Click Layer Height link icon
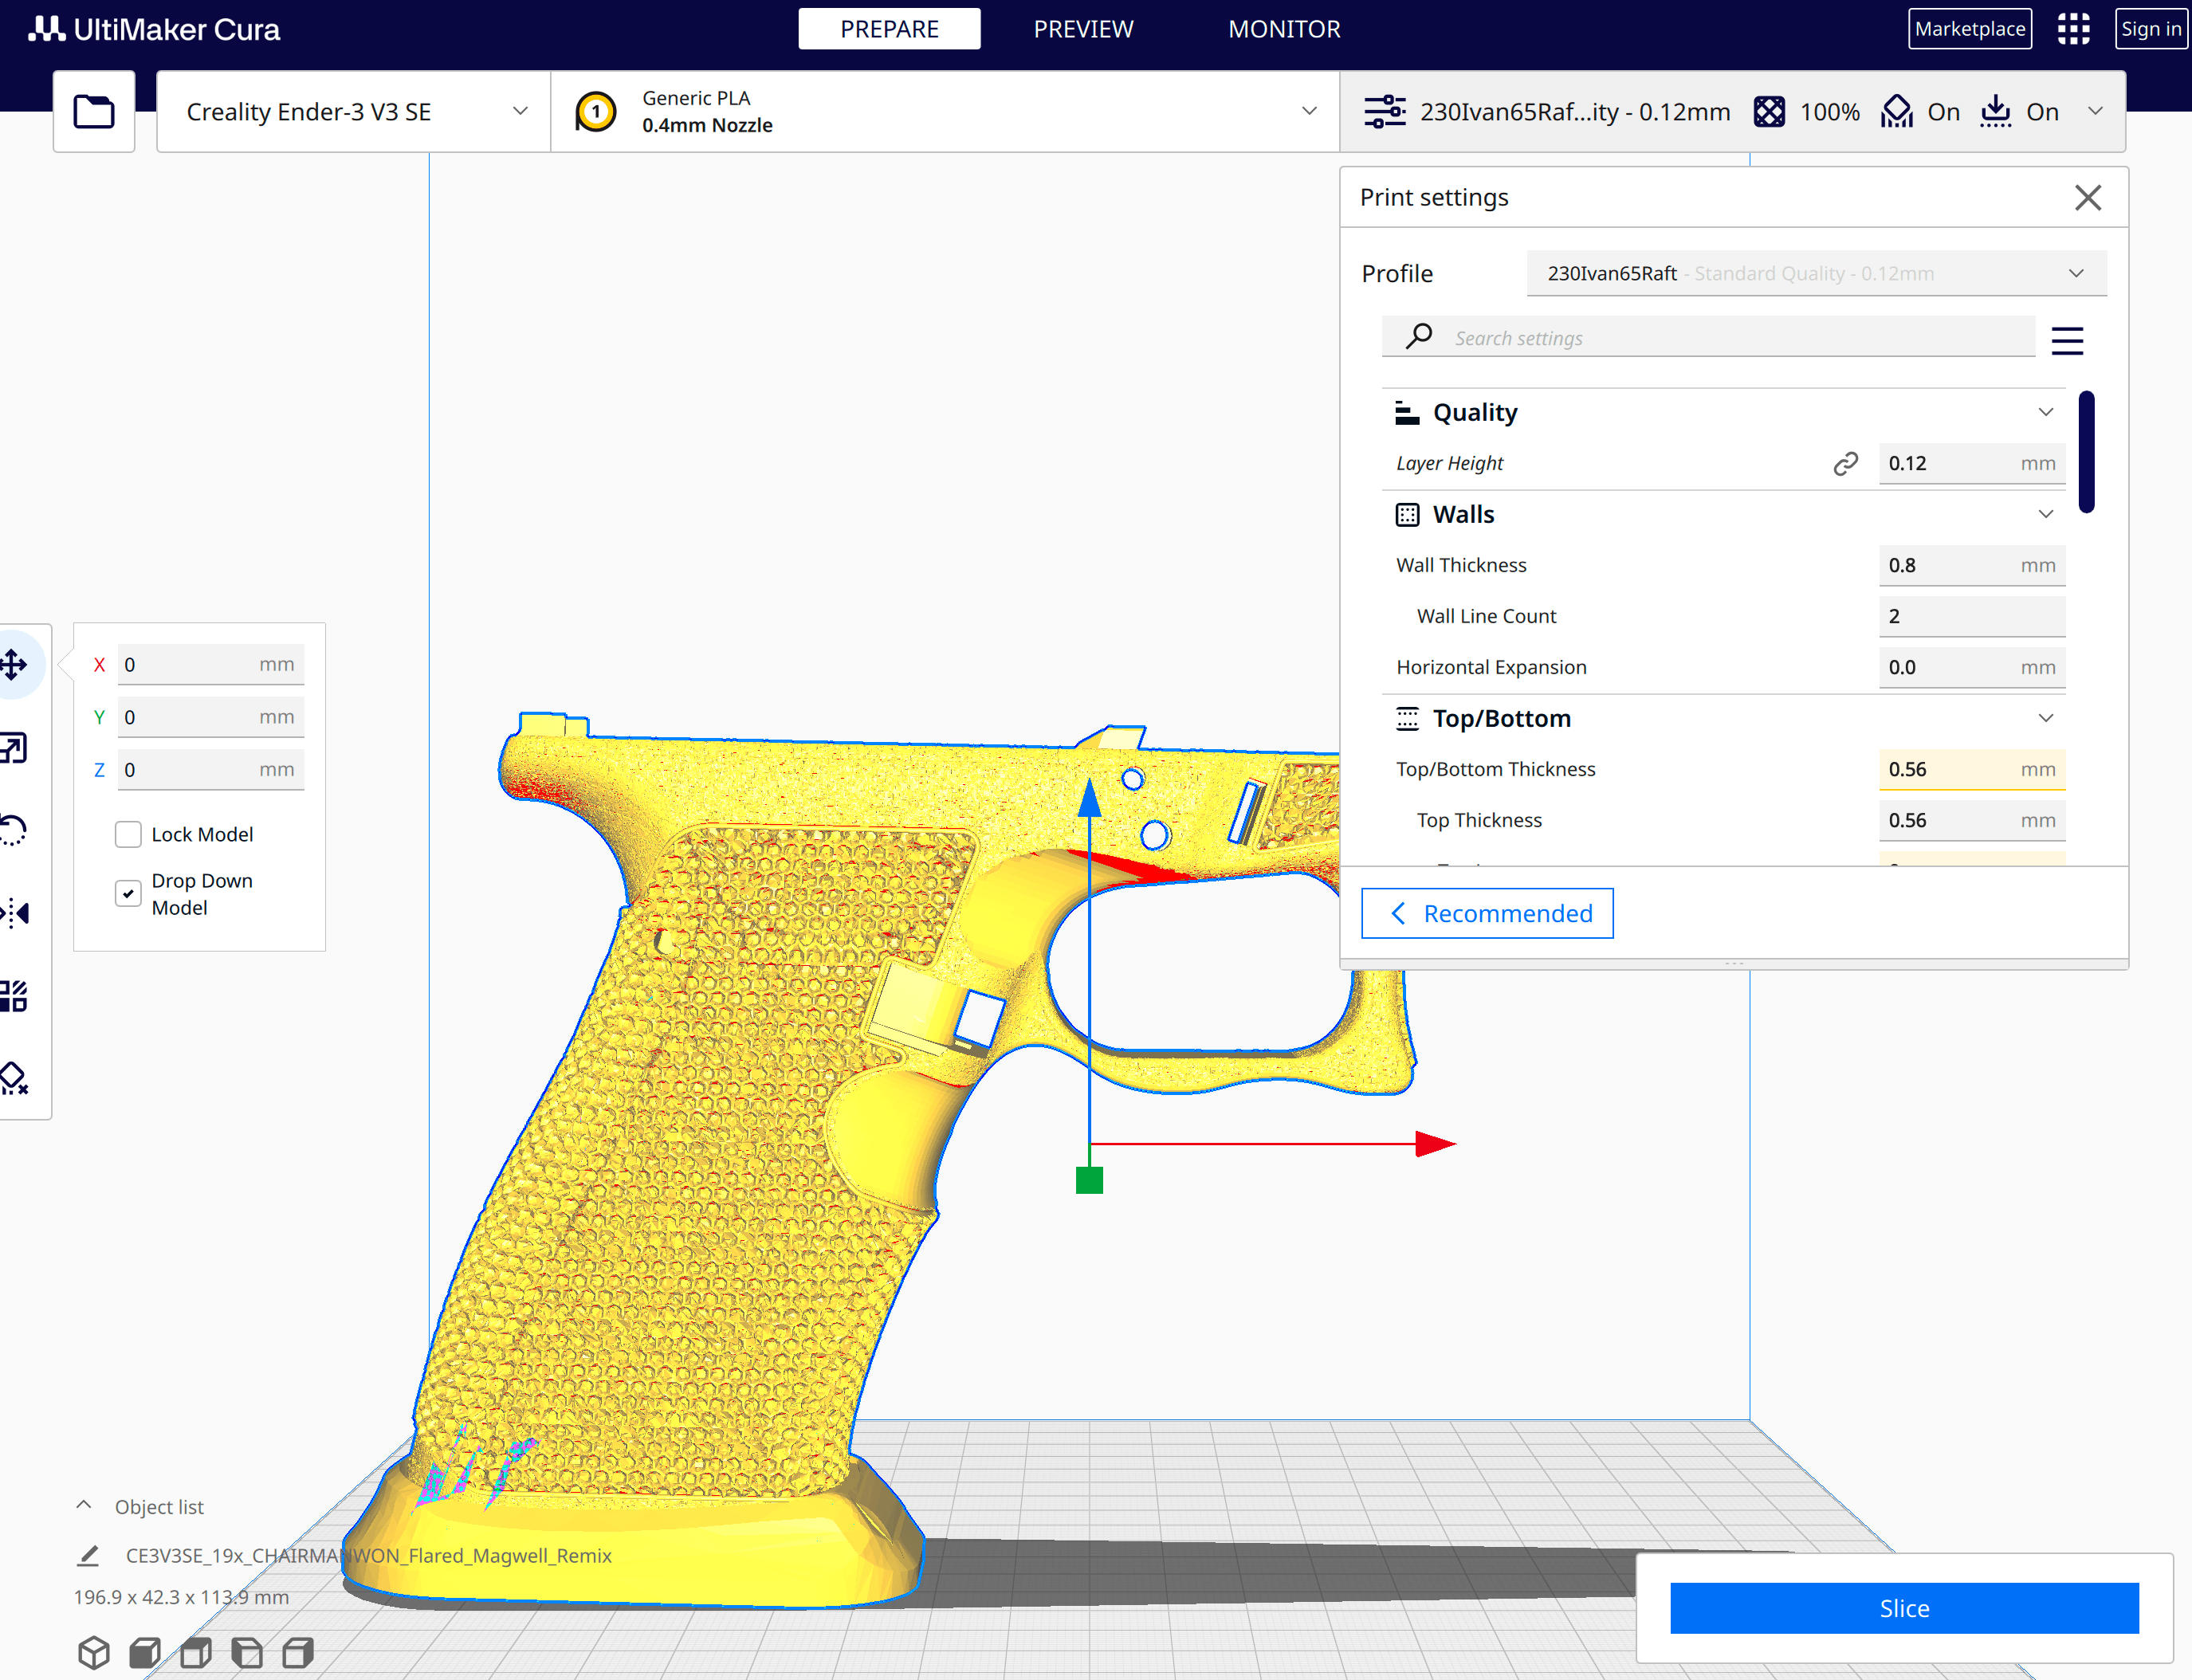Image resolution: width=2192 pixels, height=1680 pixels. tap(1845, 463)
